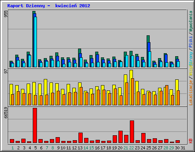Click day 8 on the x-axis
Viewport: 195px width, 152px height.
(53, 148)
